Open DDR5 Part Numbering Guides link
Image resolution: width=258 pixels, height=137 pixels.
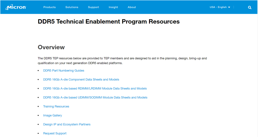[64, 70]
